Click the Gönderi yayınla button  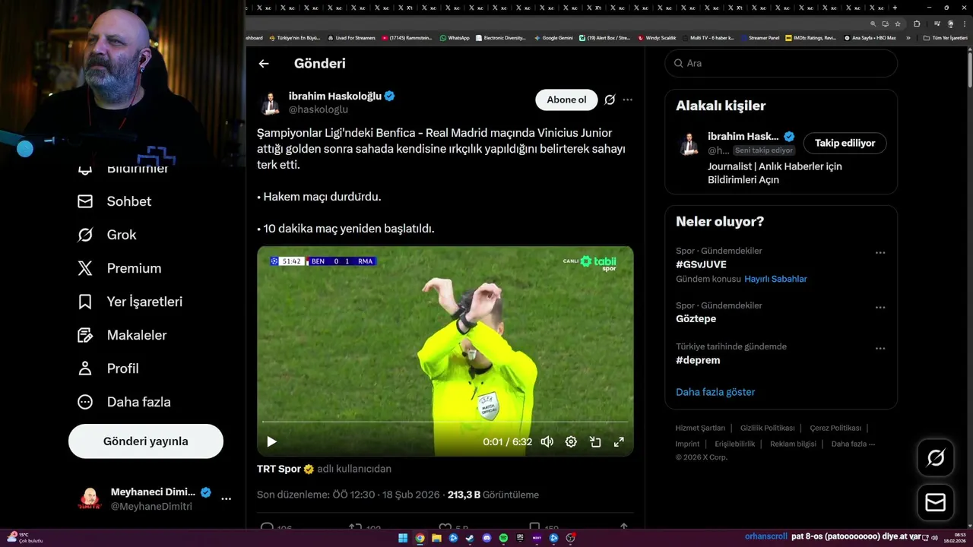pyautogui.click(x=146, y=441)
